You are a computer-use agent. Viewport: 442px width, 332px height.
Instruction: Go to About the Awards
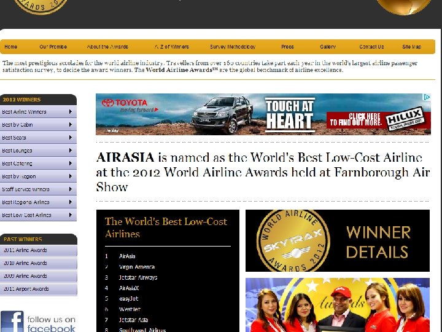[x=107, y=47]
